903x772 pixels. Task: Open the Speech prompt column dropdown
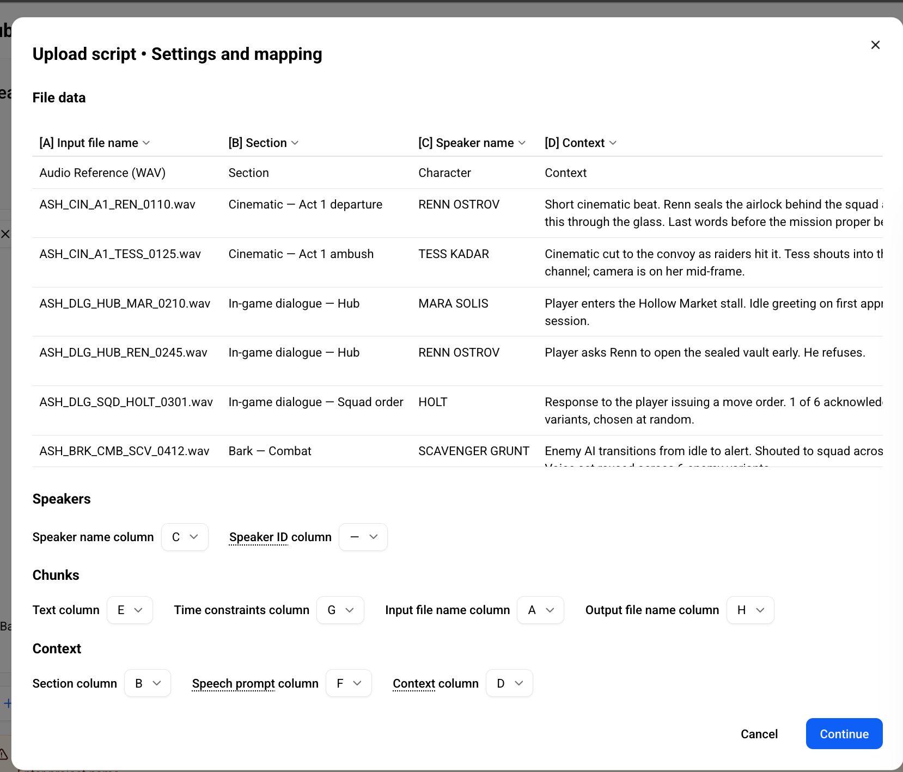[x=349, y=683]
